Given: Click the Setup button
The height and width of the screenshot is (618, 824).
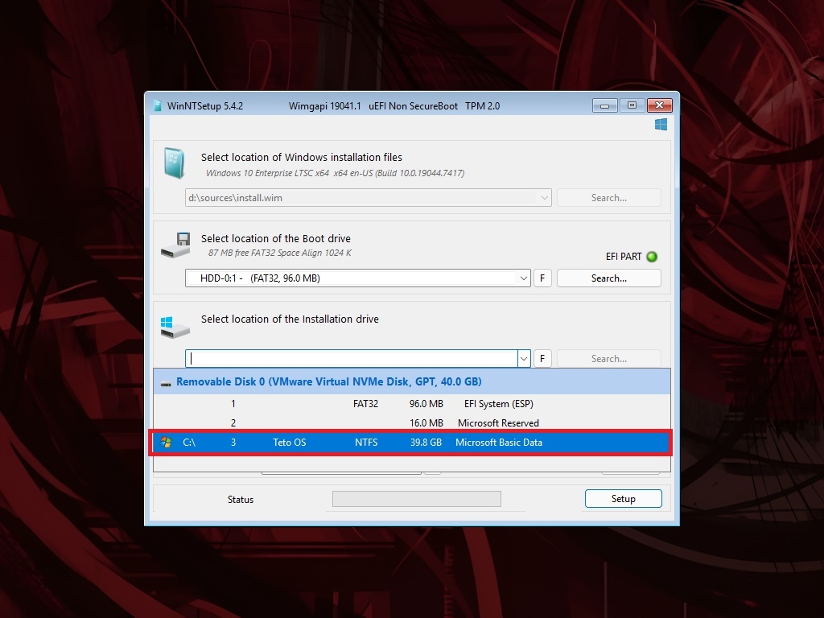Looking at the screenshot, I should pyautogui.click(x=624, y=499).
